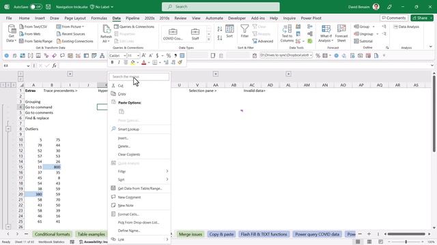
Task: Open the Sort dialog icon
Action: click(229, 31)
